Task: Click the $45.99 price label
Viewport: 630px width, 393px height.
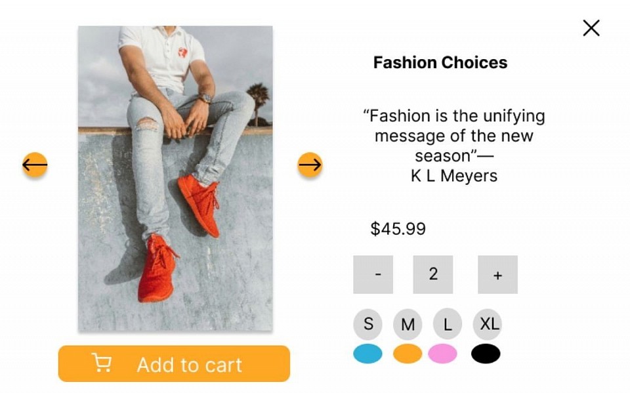Action: 398,228
